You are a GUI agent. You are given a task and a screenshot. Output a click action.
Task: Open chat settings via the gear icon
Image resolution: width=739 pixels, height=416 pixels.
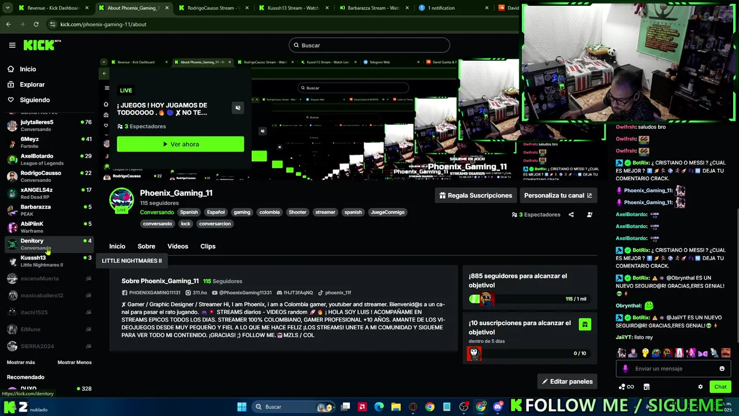[x=700, y=387]
